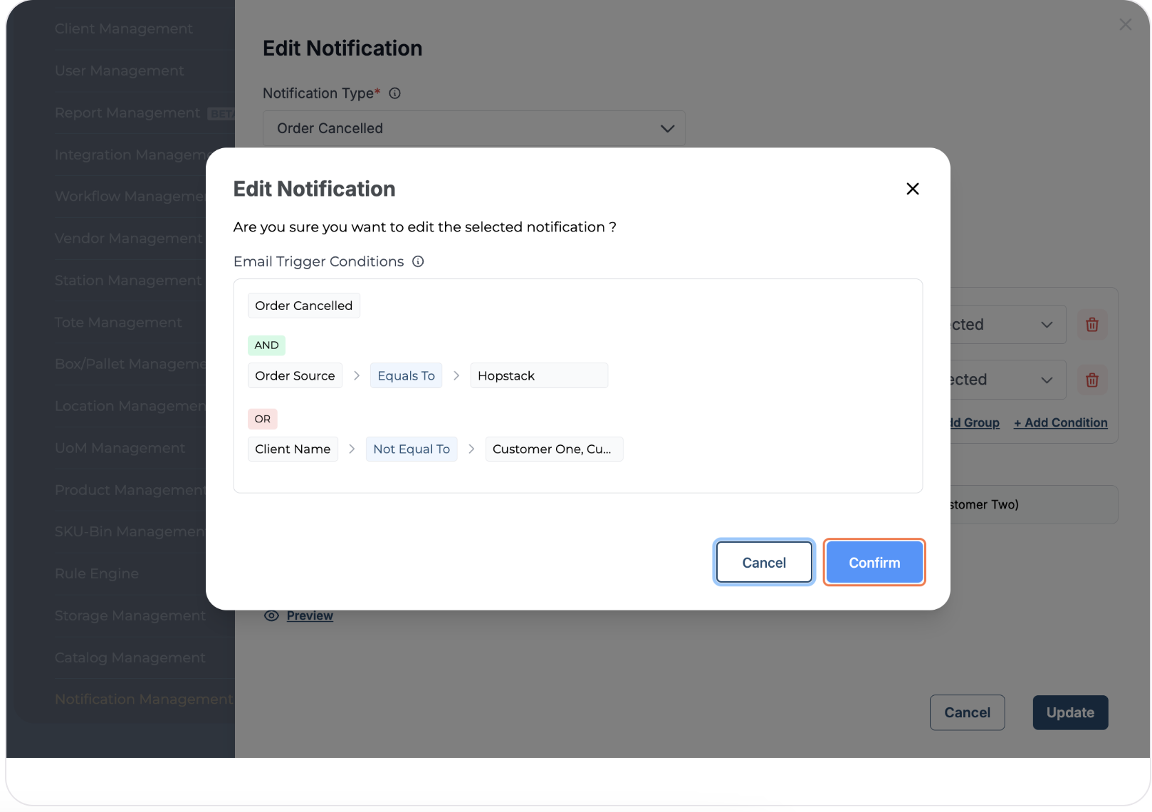1152x812 pixels.
Task: Close the Edit Notification confirmation dialog
Action: pos(912,189)
